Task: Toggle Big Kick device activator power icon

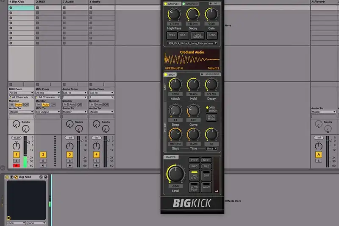Action: tap(7, 177)
